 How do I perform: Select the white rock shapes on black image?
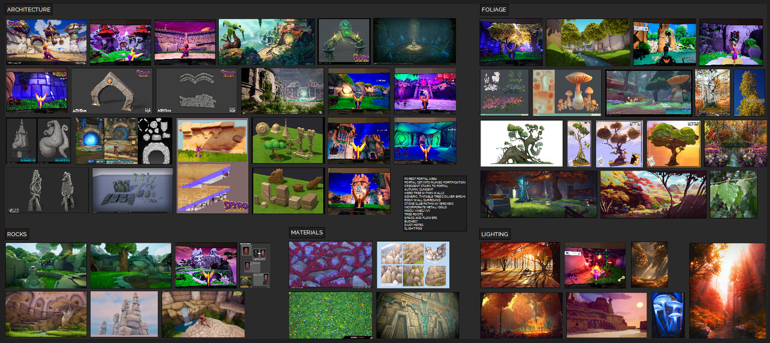tap(155, 141)
